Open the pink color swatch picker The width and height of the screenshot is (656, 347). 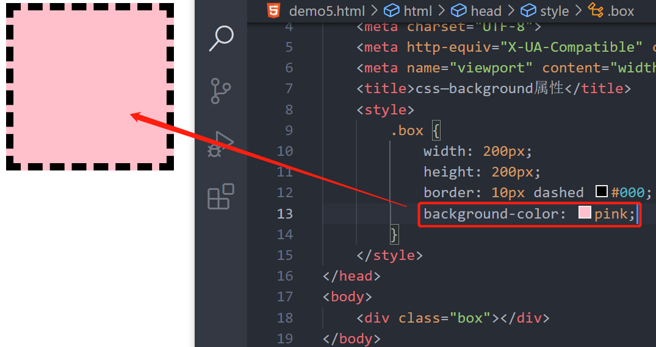585,212
